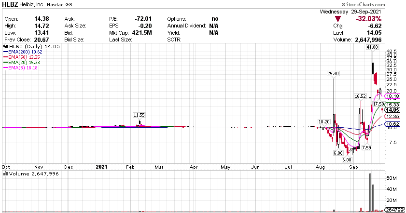Select the HLBZ ticker symbol in the header
Viewport: 406px width, 213px height.
(10, 4)
